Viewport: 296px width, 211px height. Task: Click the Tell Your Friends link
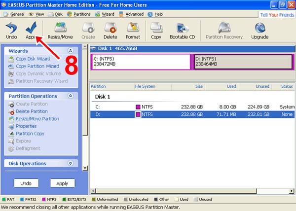pyautogui.click(x=277, y=15)
